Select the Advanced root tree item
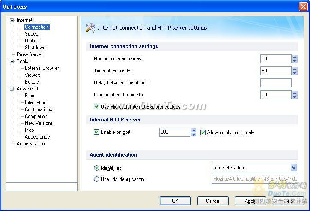310x211 pixels. (x=27, y=89)
